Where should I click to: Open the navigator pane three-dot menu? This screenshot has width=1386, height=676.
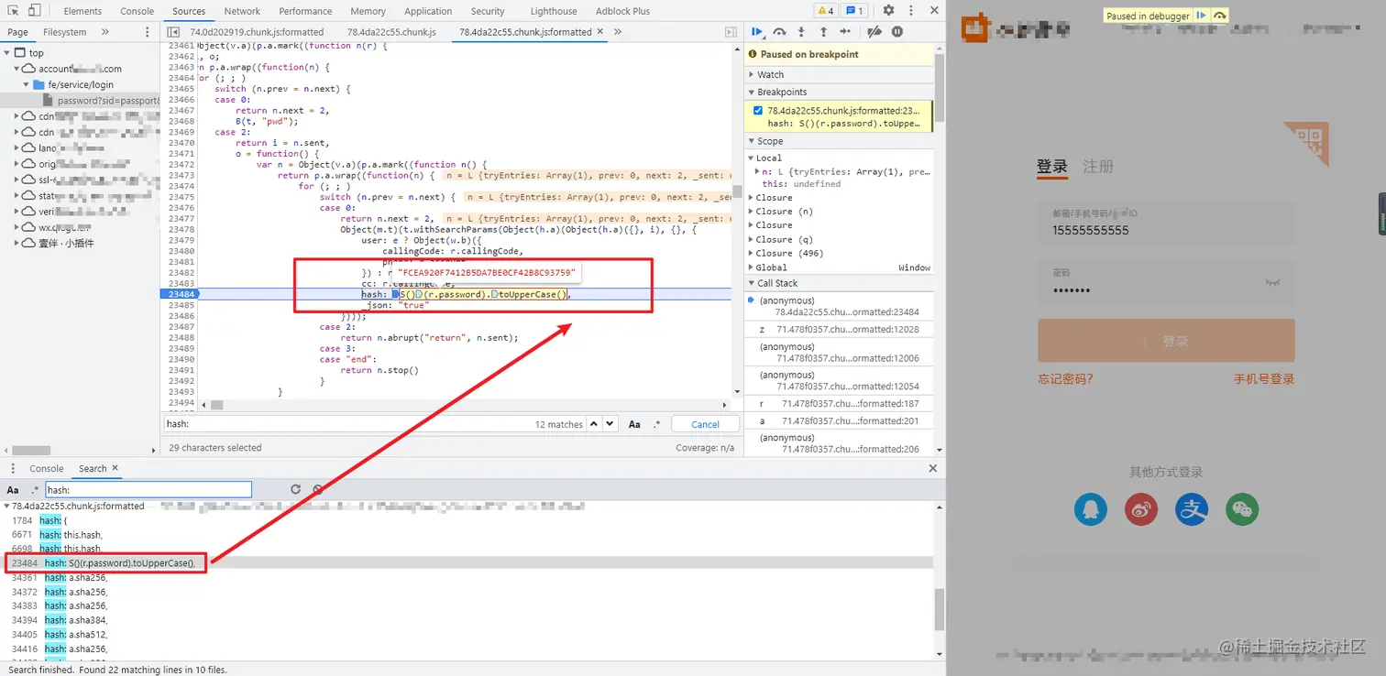(x=148, y=32)
